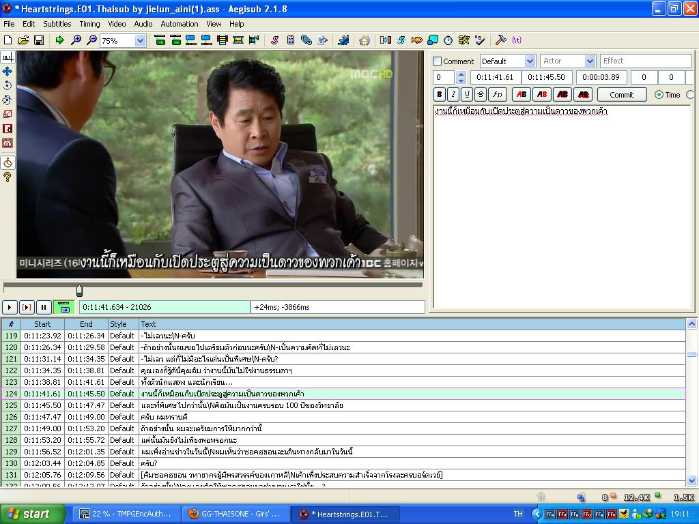Open the Automation manager icon

(343, 40)
